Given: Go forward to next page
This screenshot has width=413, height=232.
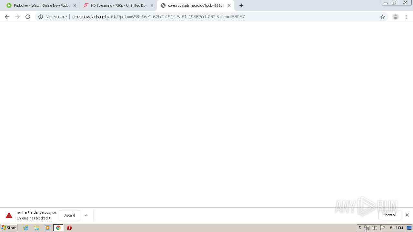Looking at the screenshot, I should point(17,17).
